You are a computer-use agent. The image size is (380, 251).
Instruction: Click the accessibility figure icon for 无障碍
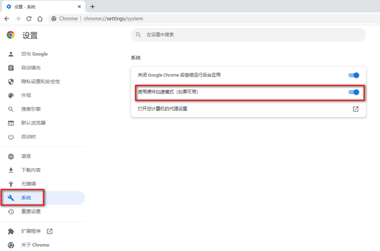tap(11, 184)
